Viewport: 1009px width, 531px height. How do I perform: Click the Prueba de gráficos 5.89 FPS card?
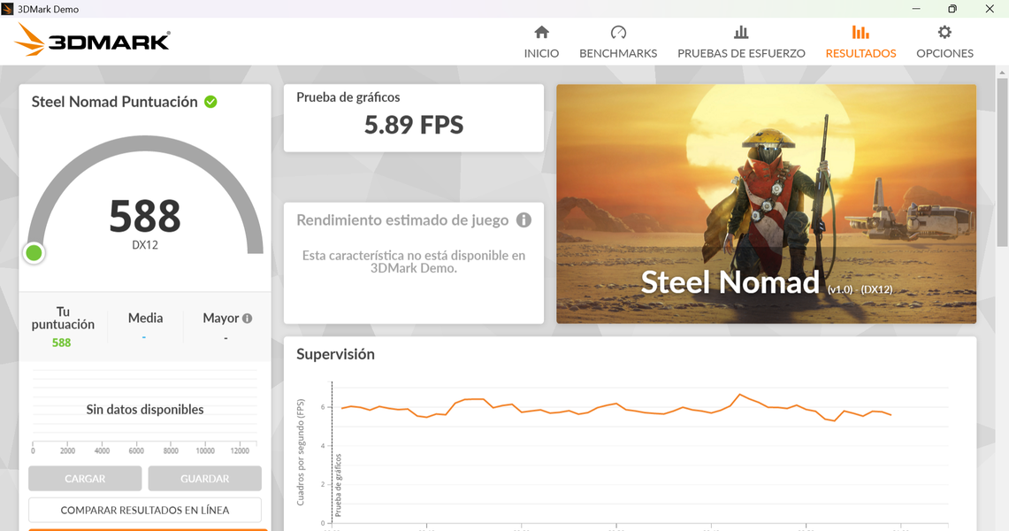(x=413, y=118)
